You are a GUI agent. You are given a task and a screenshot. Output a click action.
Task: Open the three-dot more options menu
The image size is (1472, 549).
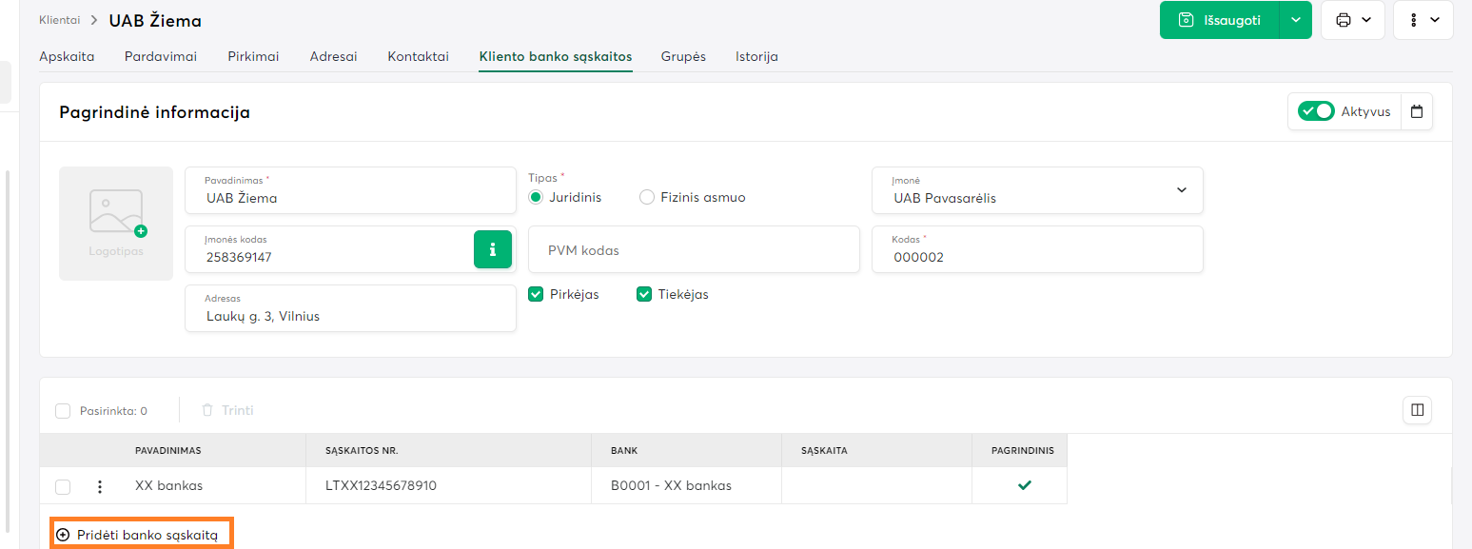[1423, 20]
